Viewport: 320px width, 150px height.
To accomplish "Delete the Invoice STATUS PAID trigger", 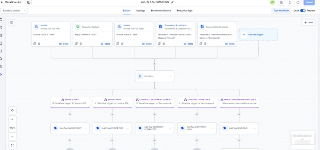I will click(39, 43).
